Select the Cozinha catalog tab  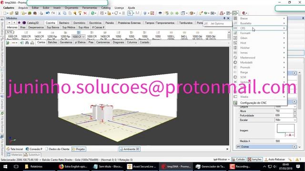pos(50,23)
